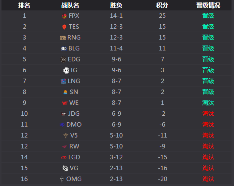234x186 pixels.
Task: Click the BLG team logo icon
Action: 64,48
